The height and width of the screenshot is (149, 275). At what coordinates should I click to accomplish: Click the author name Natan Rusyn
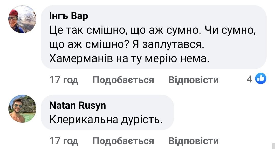coord(78,105)
